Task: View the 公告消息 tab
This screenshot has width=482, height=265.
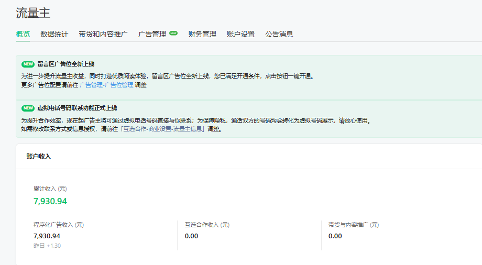Action: [x=279, y=34]
